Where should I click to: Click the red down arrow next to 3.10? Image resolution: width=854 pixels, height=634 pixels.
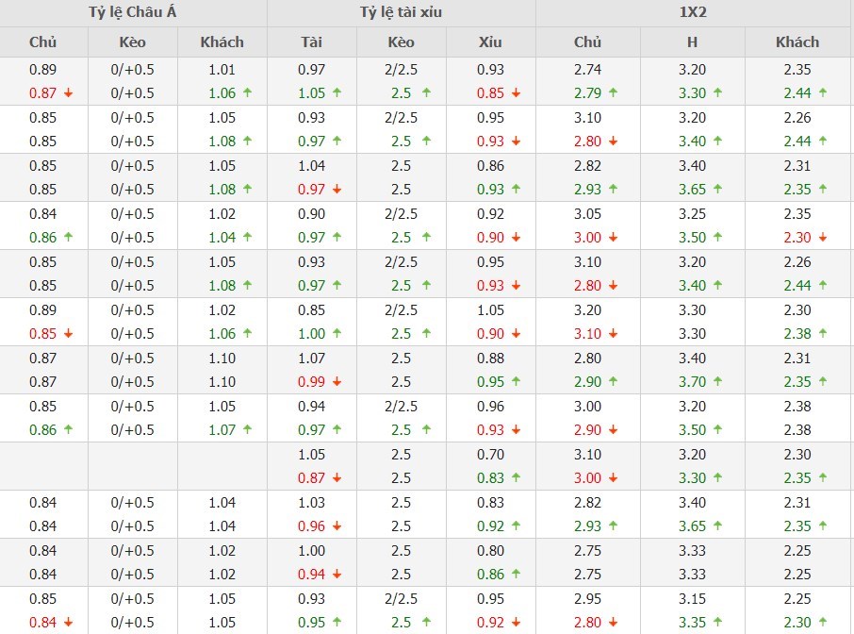click(613, 334)
